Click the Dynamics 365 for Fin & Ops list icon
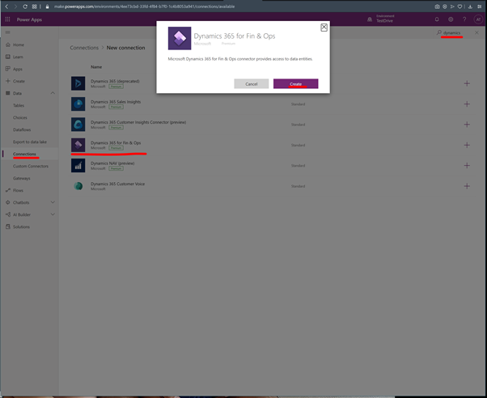The width and height of the screenshot is (487, 398). (78, 145)
